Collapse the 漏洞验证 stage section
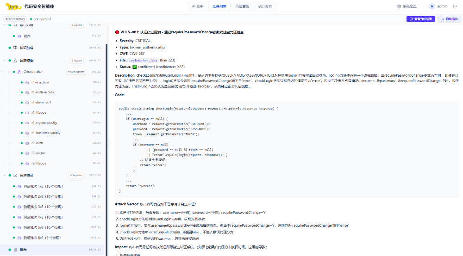 [4, 175]
